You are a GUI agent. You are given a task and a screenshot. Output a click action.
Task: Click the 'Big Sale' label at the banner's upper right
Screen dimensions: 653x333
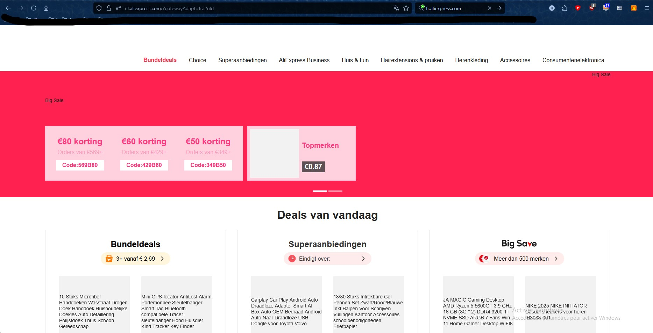point(601,74)
